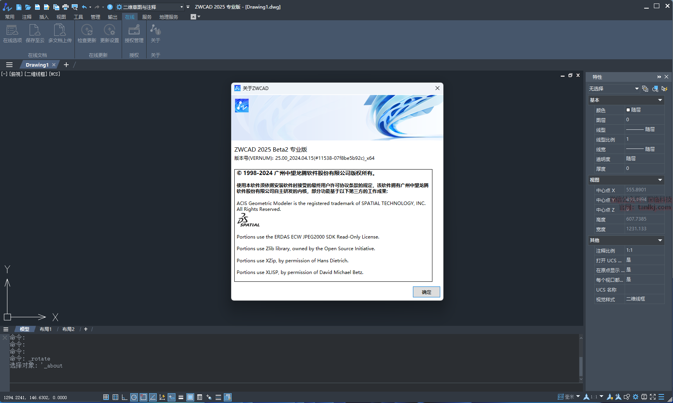
Task: Select the 布局1 layout tab
Action: pyautogui.click(x=46, y=329)
